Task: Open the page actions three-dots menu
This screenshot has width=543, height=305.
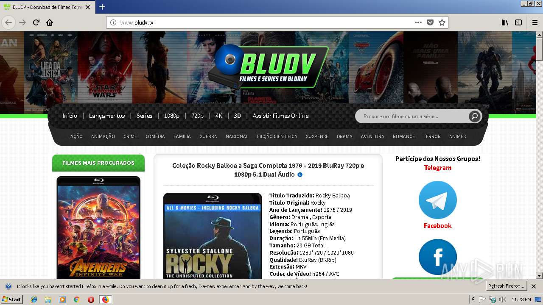Action: (x=418, y=22)
